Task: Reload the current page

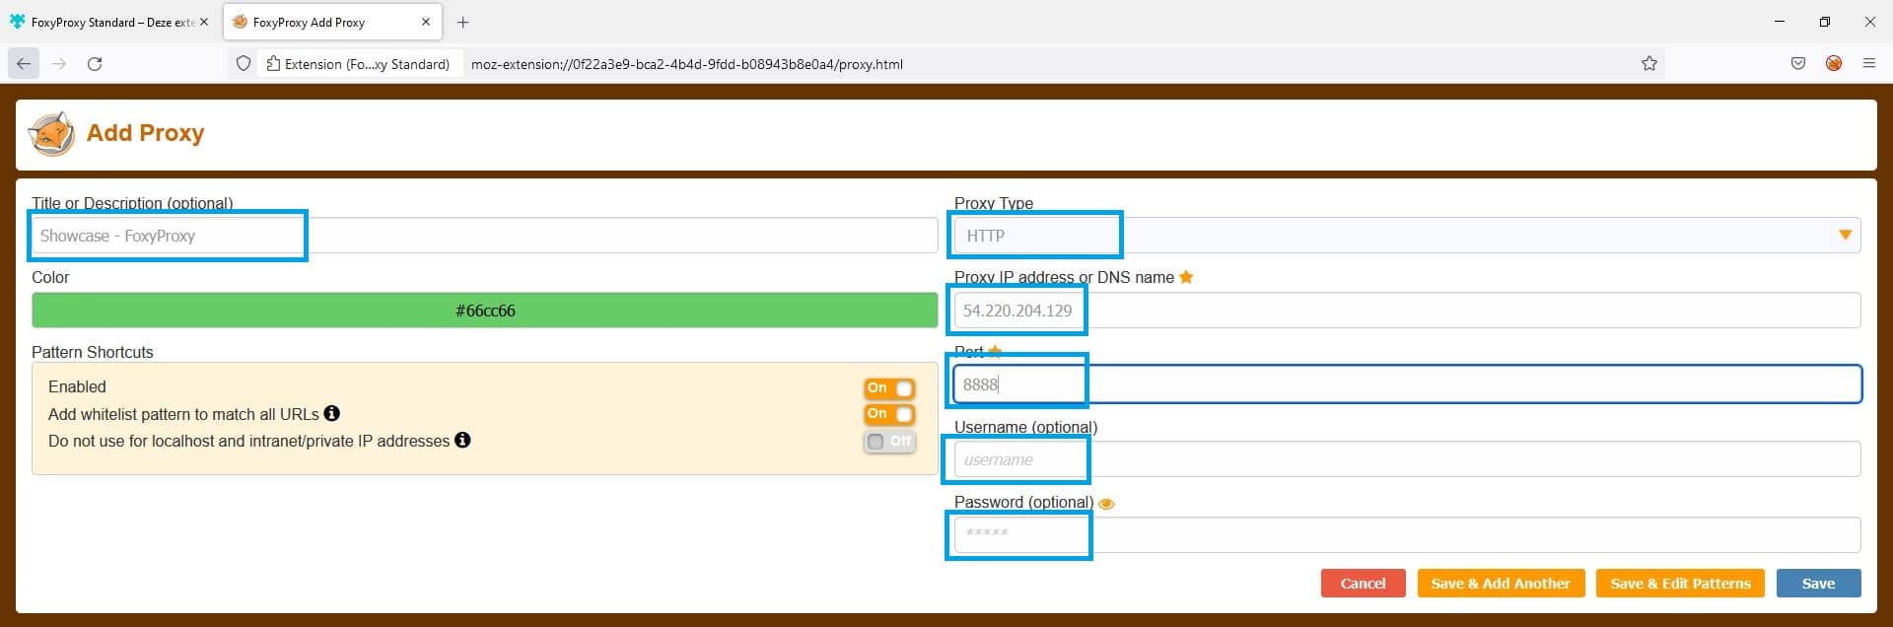Action: 95,64
